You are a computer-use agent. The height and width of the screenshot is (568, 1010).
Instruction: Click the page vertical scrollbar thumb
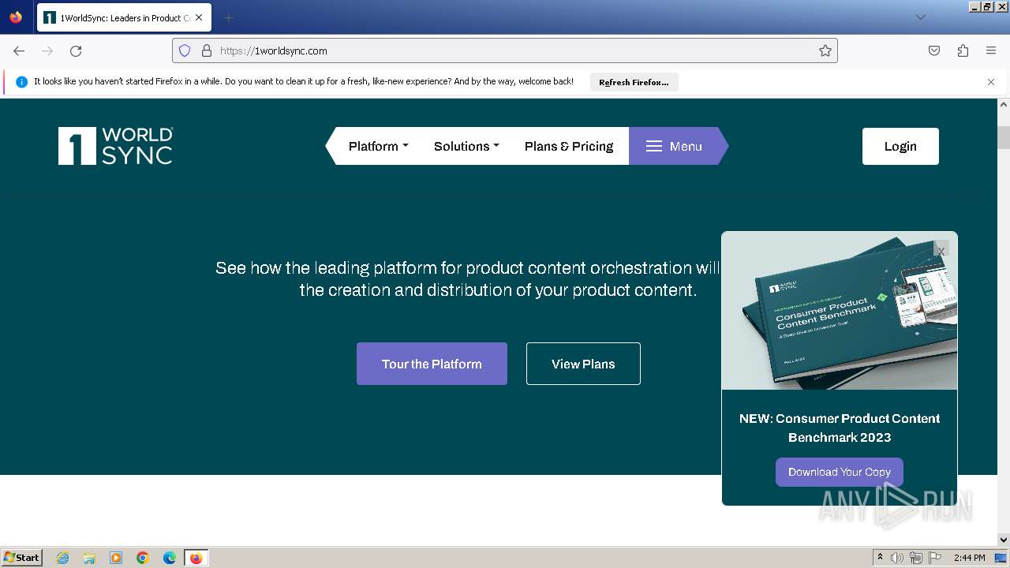click(x=1004, y=137)
